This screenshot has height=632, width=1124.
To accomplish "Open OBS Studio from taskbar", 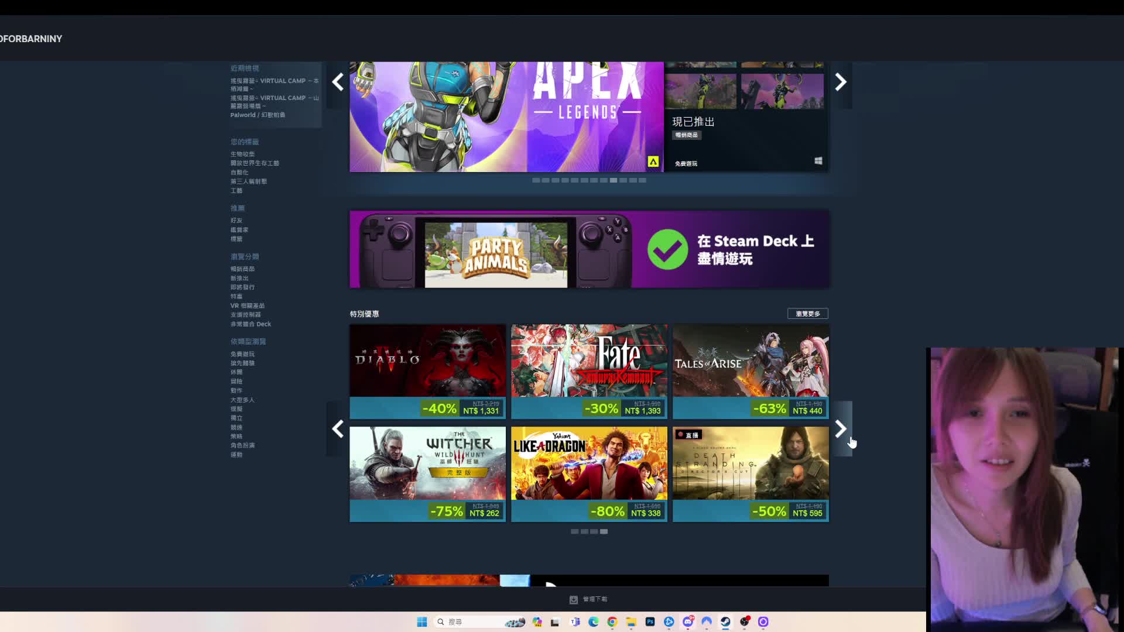I will click(744, 621).
